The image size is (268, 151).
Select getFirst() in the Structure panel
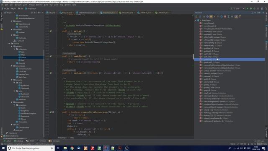(x=209, y=54)
